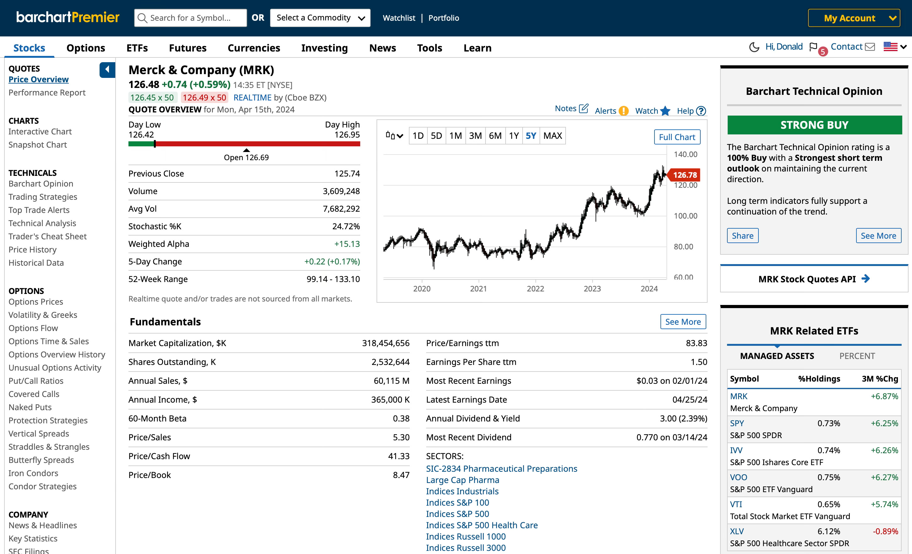Click the Alerts exclamation icon
The image size is (912, 554).
[x=624, y=111]
